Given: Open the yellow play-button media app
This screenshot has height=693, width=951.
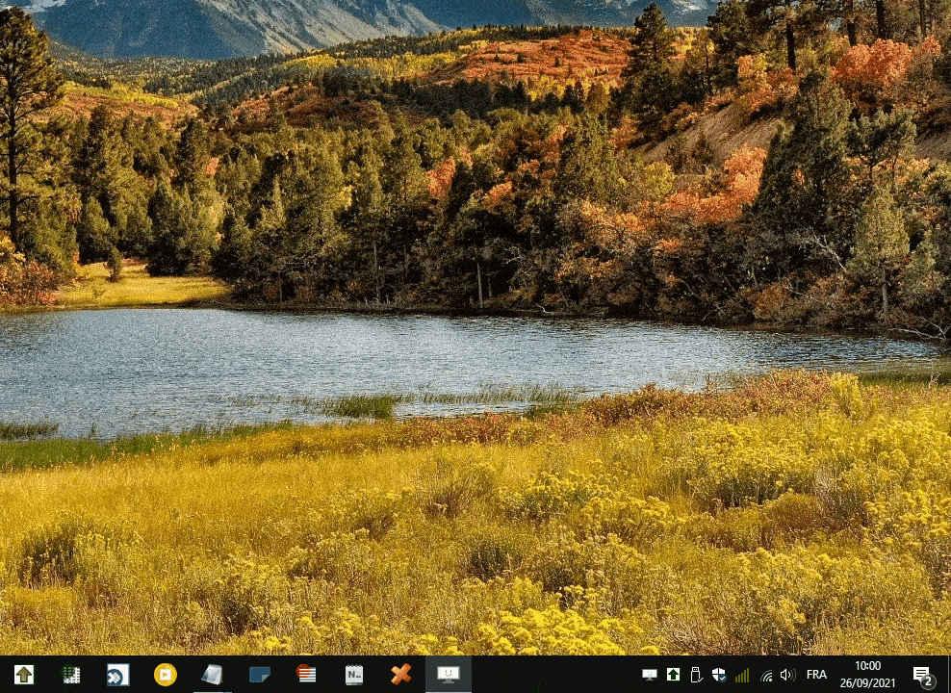Looking at the screenshot, I should click(165, 674).
